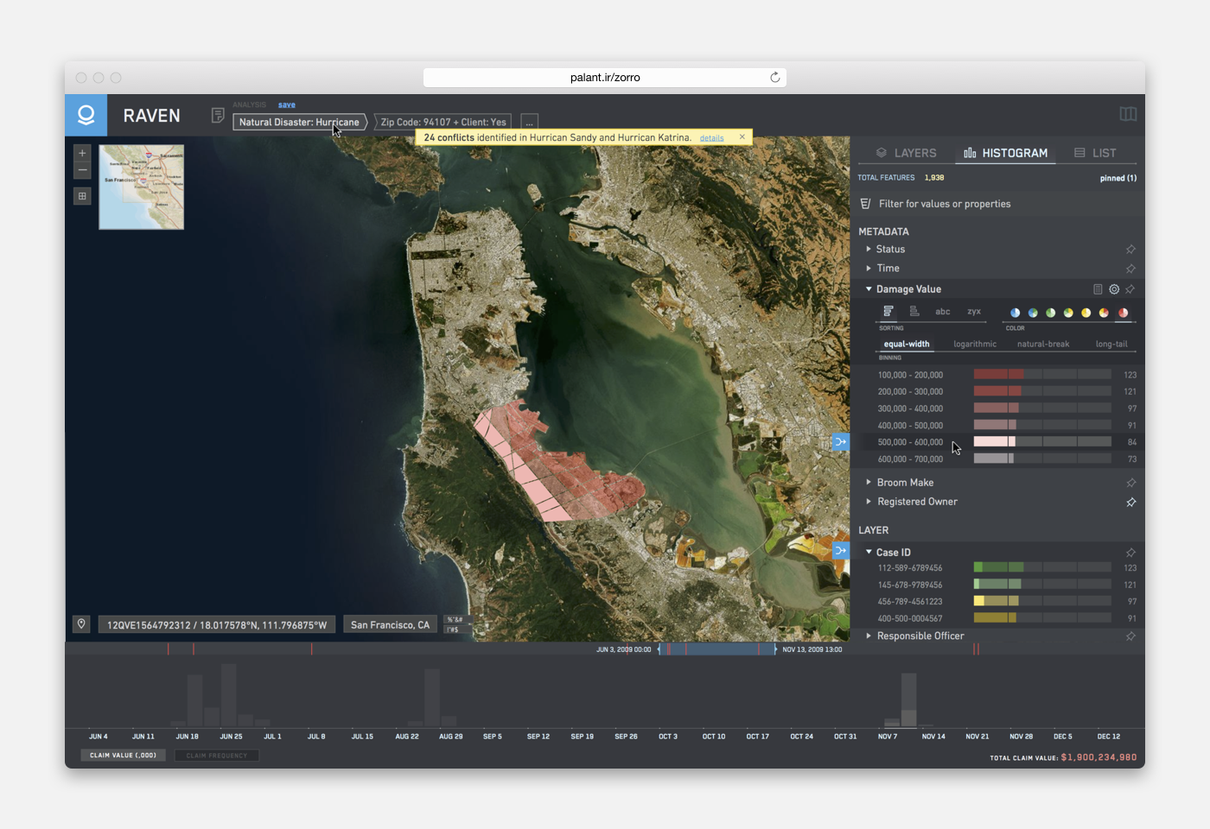Click the save analysis link
The width and height of the screenshot is (1210, 829).
point(287,104)
